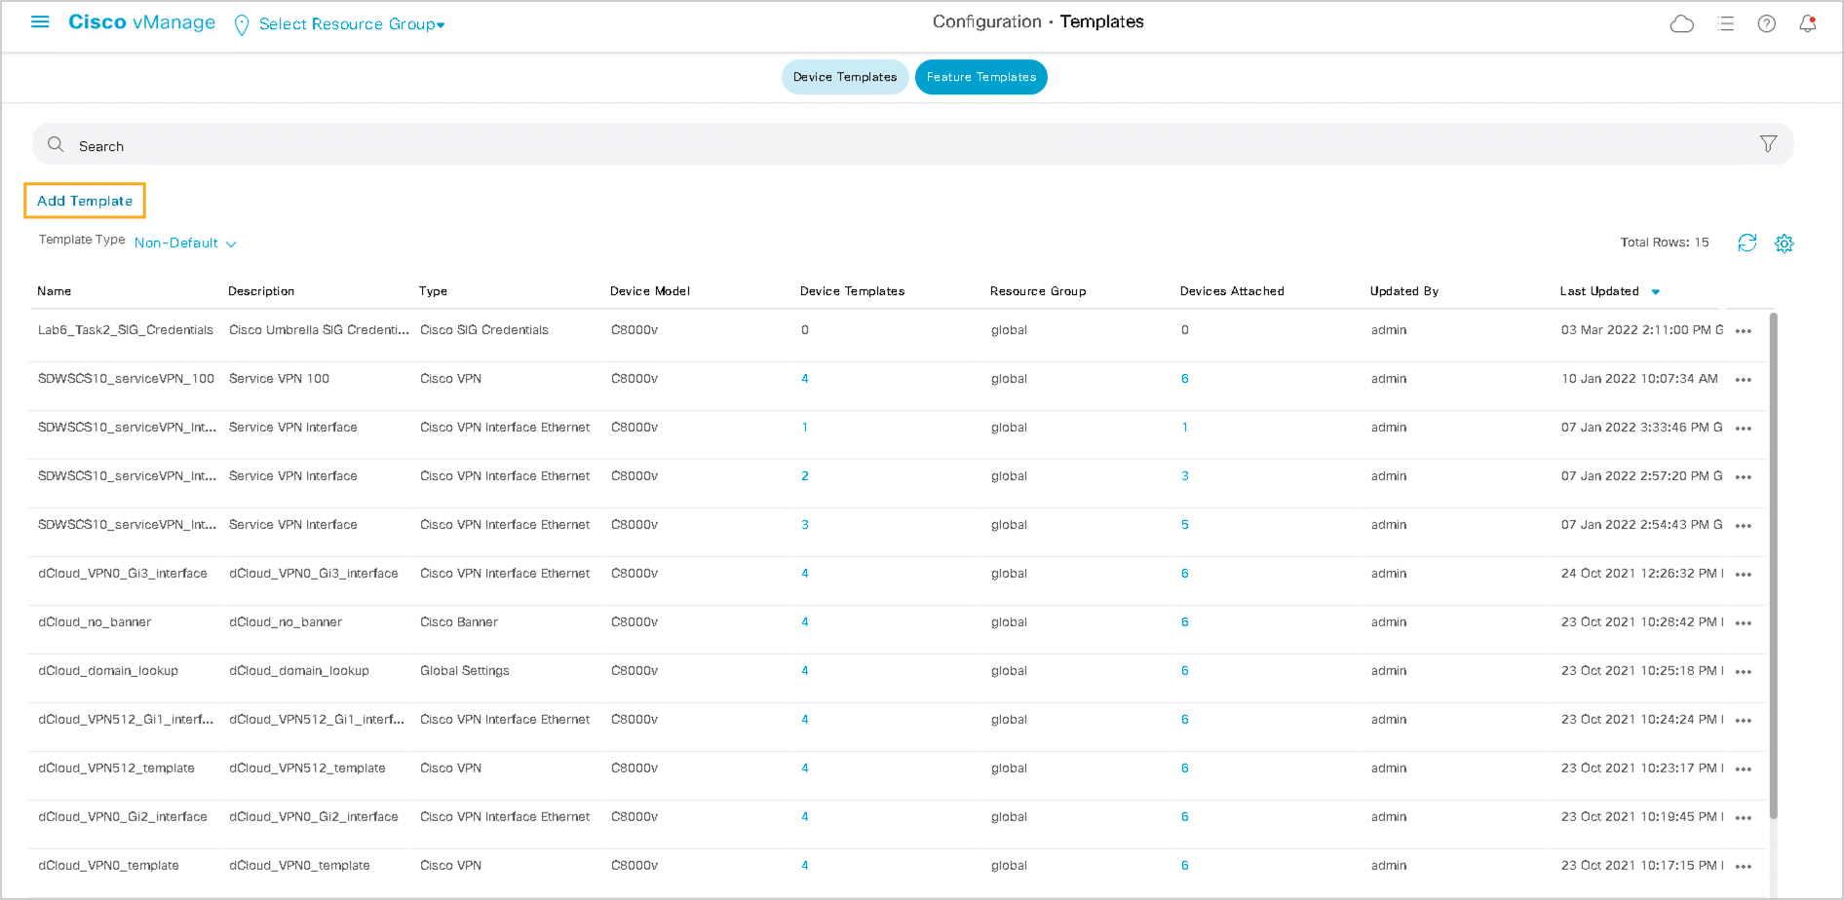
Task: Open the hamburger navigation menu
Action: pyautogui.click(x=40, y=21)
